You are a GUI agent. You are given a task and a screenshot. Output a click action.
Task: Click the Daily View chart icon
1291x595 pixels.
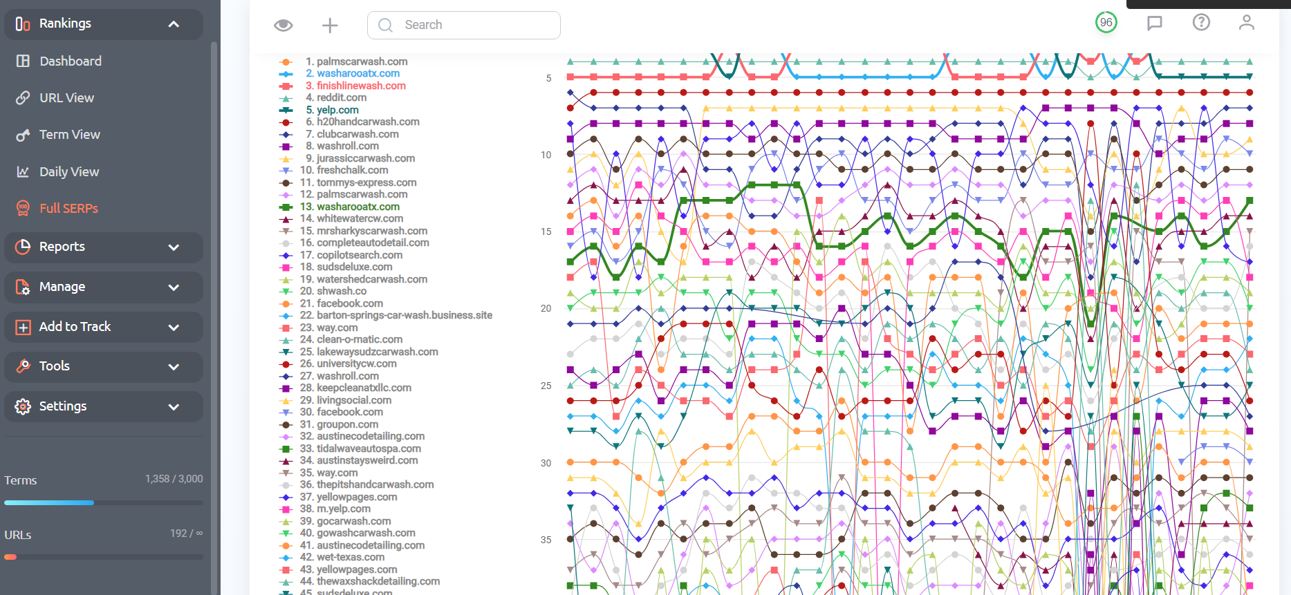(x=23, y=171)
